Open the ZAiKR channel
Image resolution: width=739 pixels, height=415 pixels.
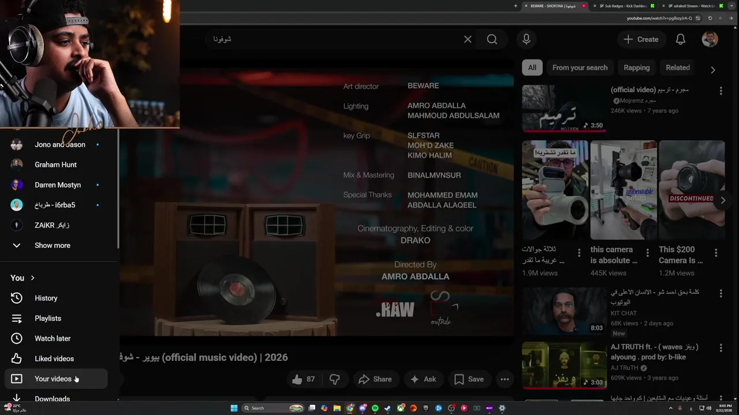point(55,225)
